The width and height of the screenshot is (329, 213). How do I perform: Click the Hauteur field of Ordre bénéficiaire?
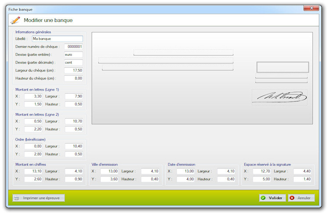(74, 154)
